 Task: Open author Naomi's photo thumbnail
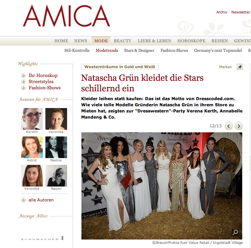[56, 176]
